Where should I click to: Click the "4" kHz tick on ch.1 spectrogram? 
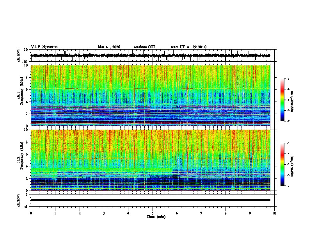click(x=27, y=102)
